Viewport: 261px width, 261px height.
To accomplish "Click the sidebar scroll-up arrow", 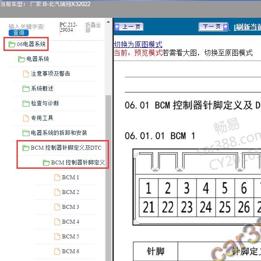I will point(109,22).
